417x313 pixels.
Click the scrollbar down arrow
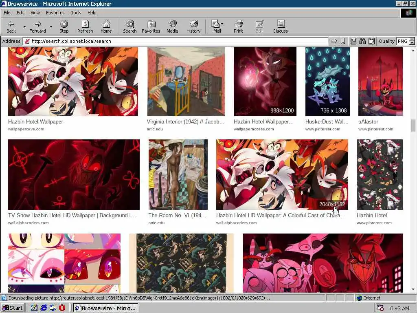coord(413,289)
